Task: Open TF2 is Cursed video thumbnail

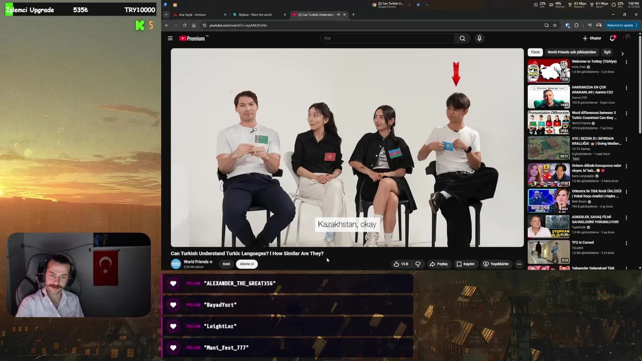Action: click(548, 252)
